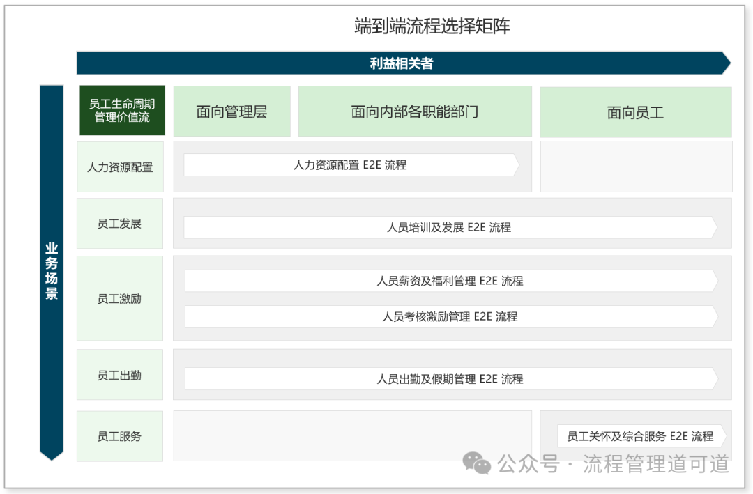
Task: Select the 面向管理层 column header
Action: (231, 111)
